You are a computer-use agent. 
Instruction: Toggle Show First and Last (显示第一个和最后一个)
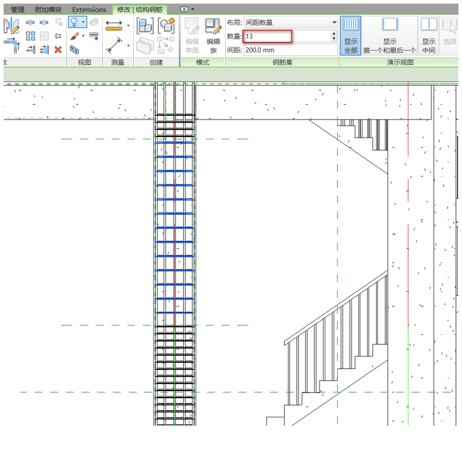coord(390,35)
